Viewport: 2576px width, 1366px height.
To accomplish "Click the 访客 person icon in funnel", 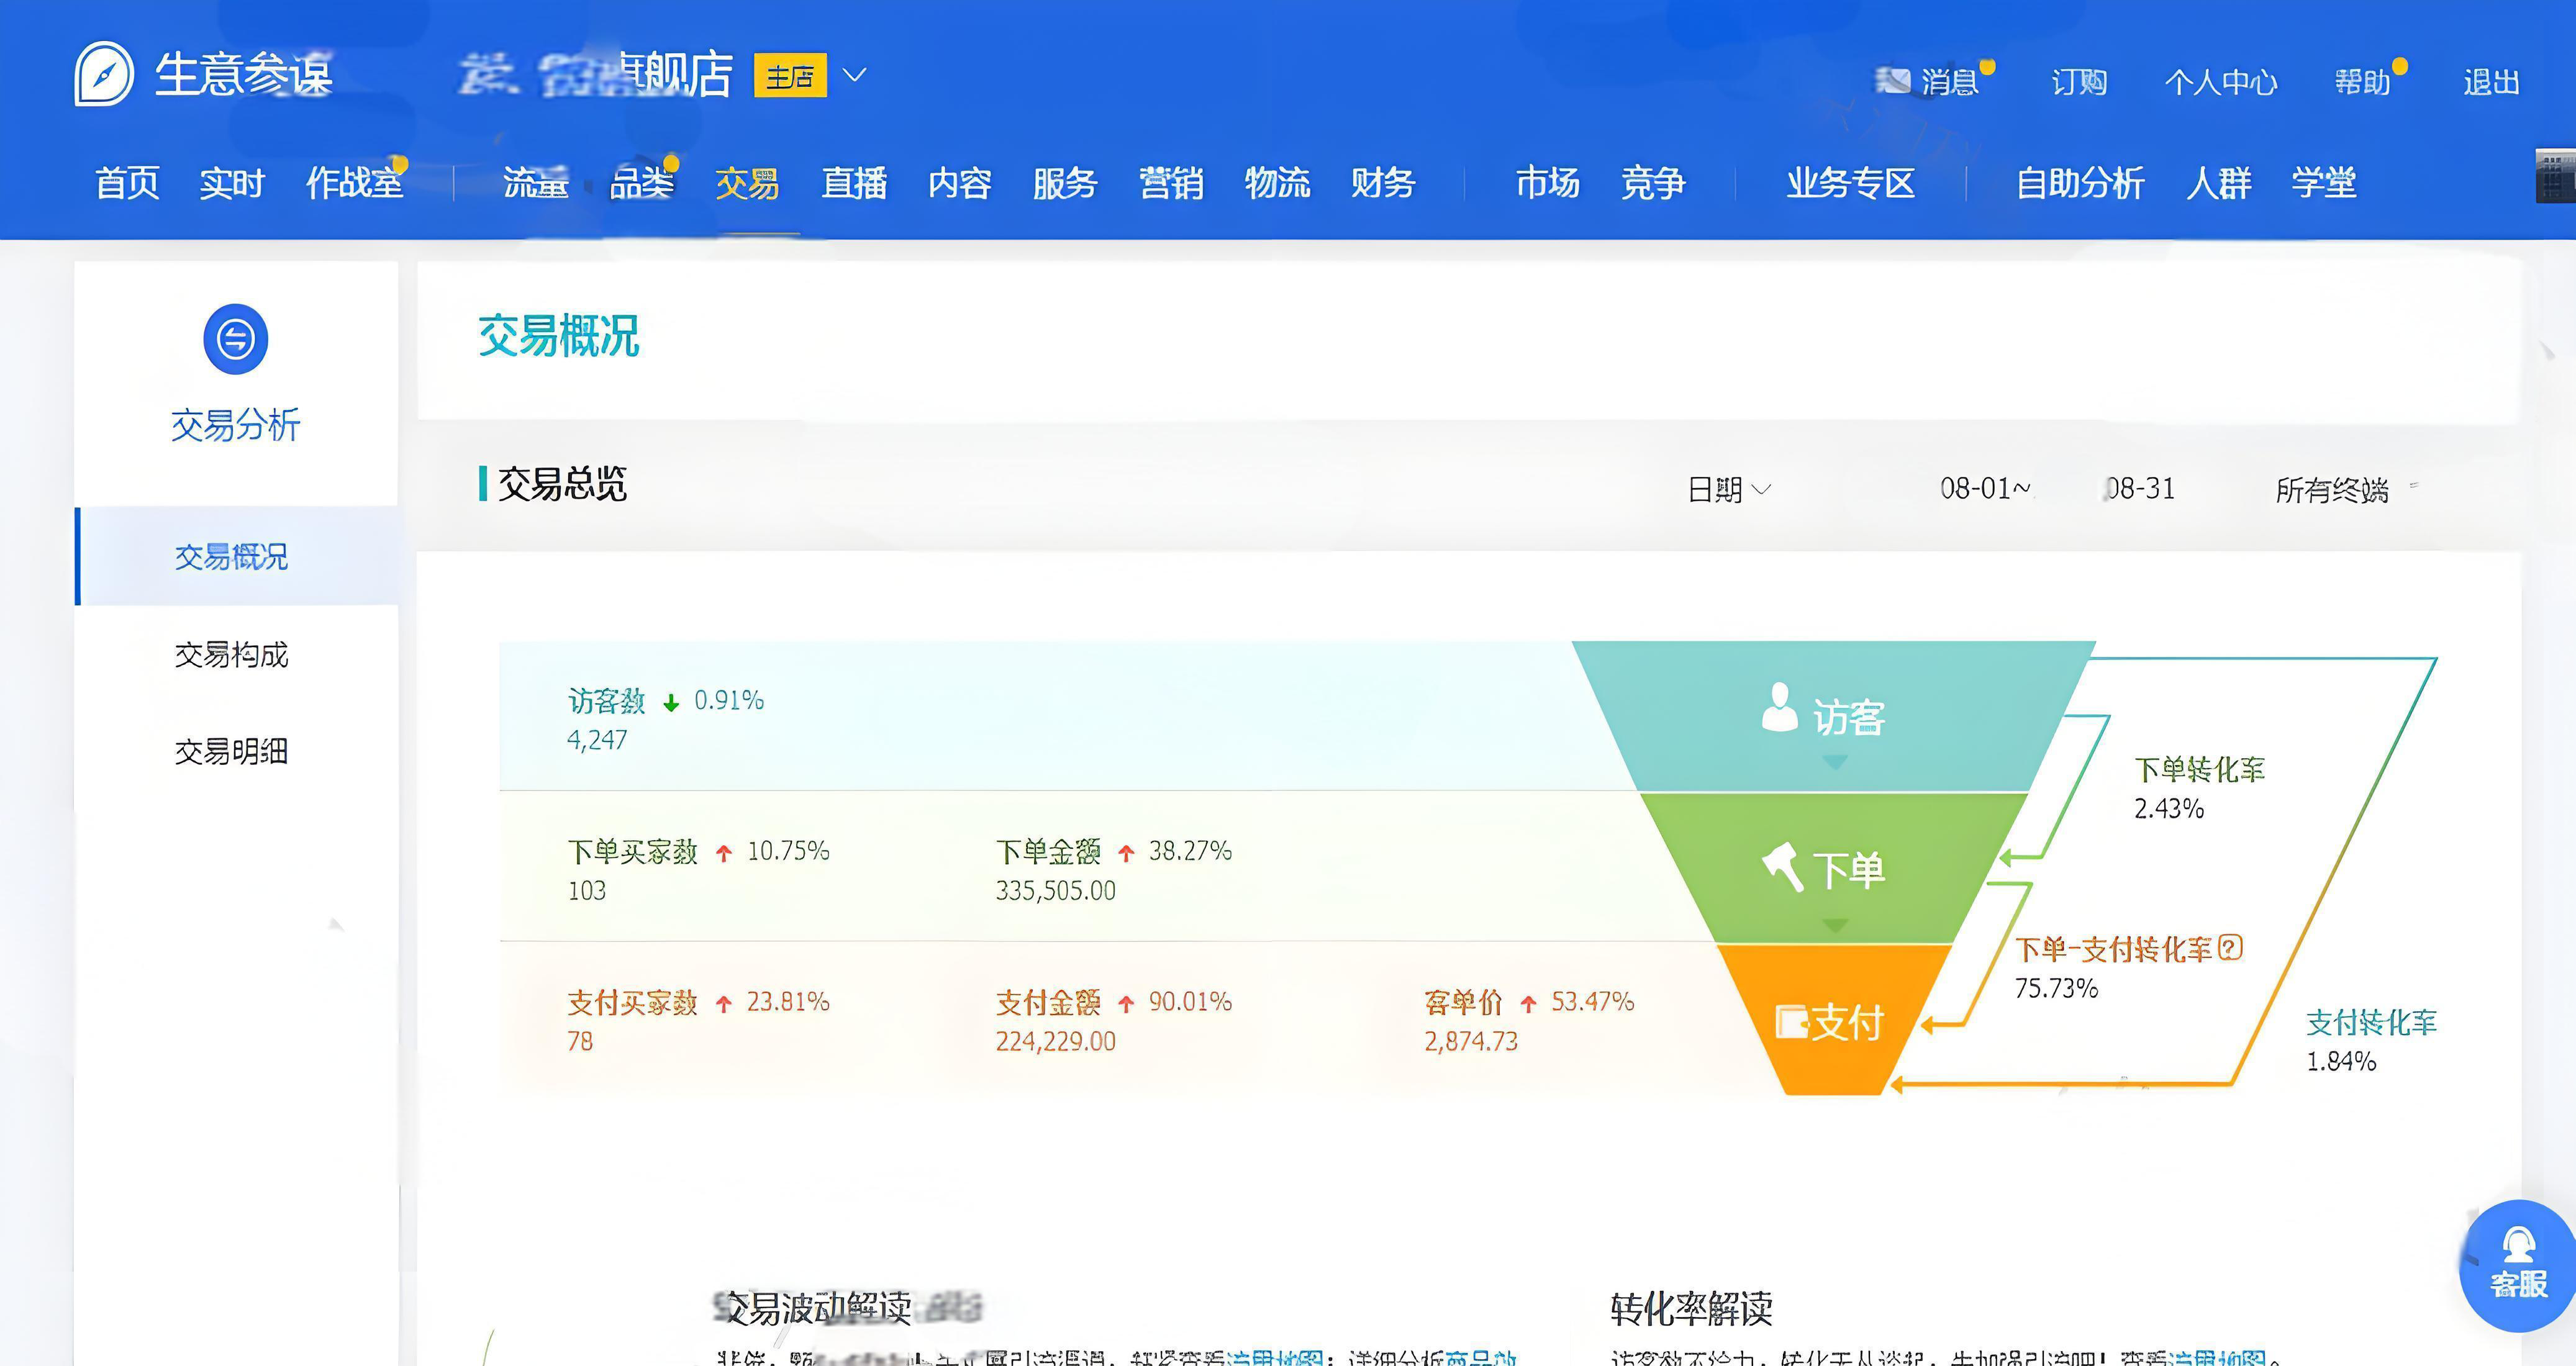I will 1779,707.
